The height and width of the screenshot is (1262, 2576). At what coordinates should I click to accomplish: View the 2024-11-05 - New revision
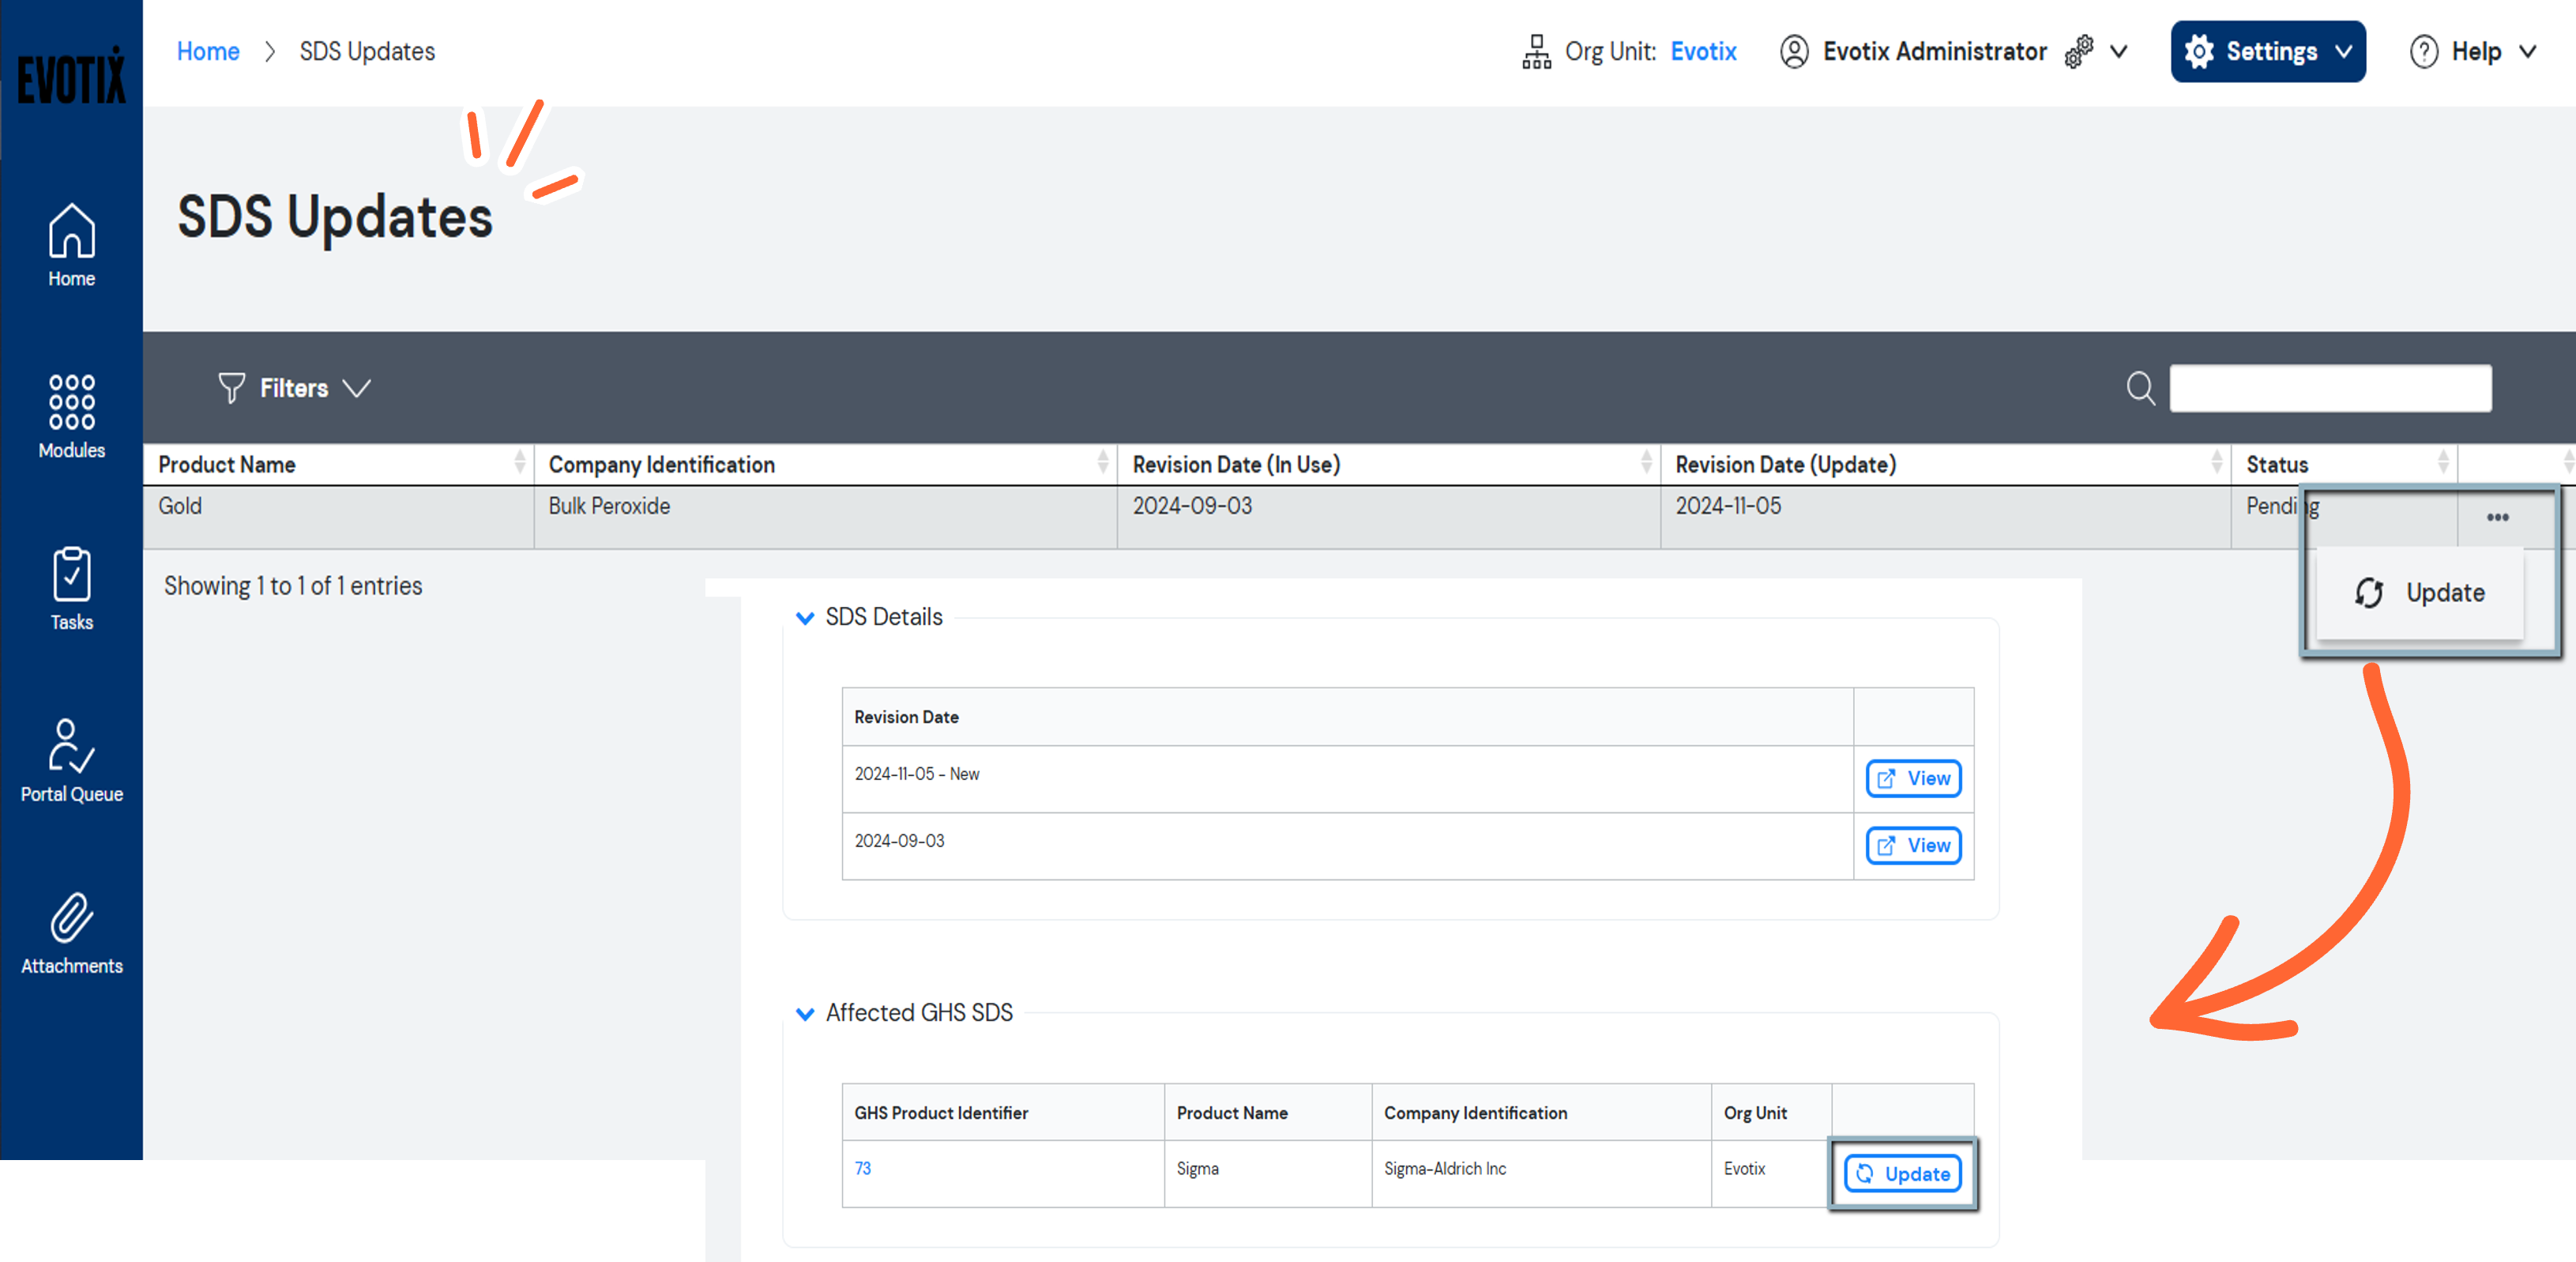[1913, 778]
